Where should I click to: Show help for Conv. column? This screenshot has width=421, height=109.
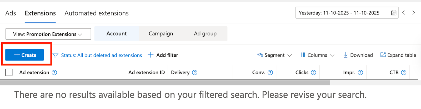pos(270,73)
